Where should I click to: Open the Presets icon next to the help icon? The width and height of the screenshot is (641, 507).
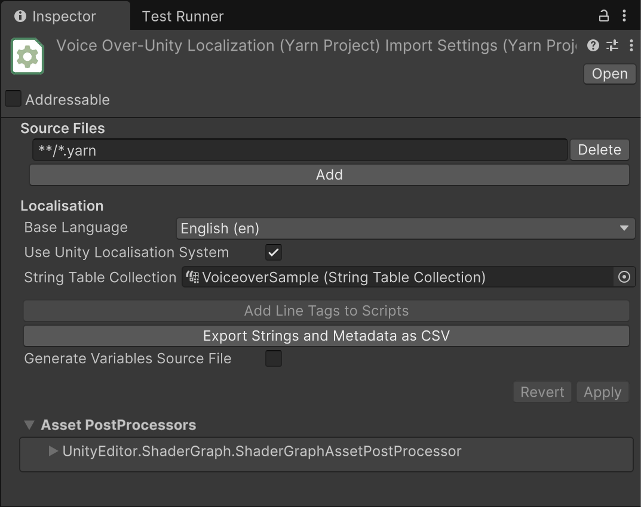tap(612, 45)
